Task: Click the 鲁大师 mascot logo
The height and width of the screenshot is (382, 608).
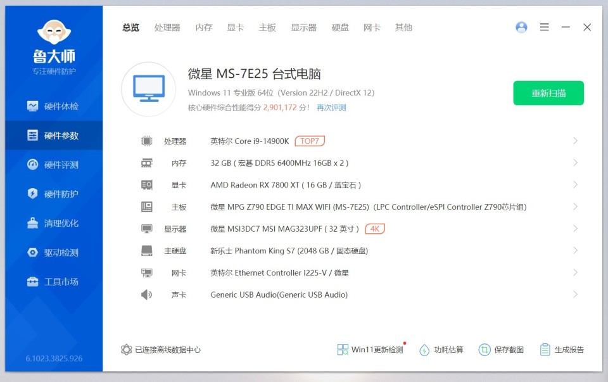Action: tap(54, 32)
